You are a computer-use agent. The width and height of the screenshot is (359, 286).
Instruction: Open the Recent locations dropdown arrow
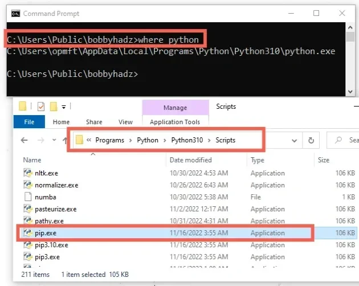click(54, 140)
